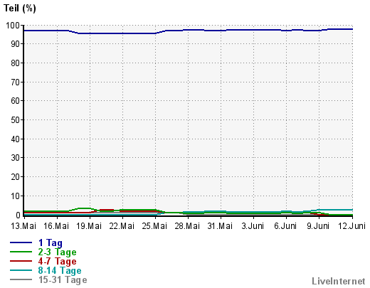This screenshot has height=288, width=370.
Task: Click the '19.Mai' x-axis date label
Action: coord(89,226)
